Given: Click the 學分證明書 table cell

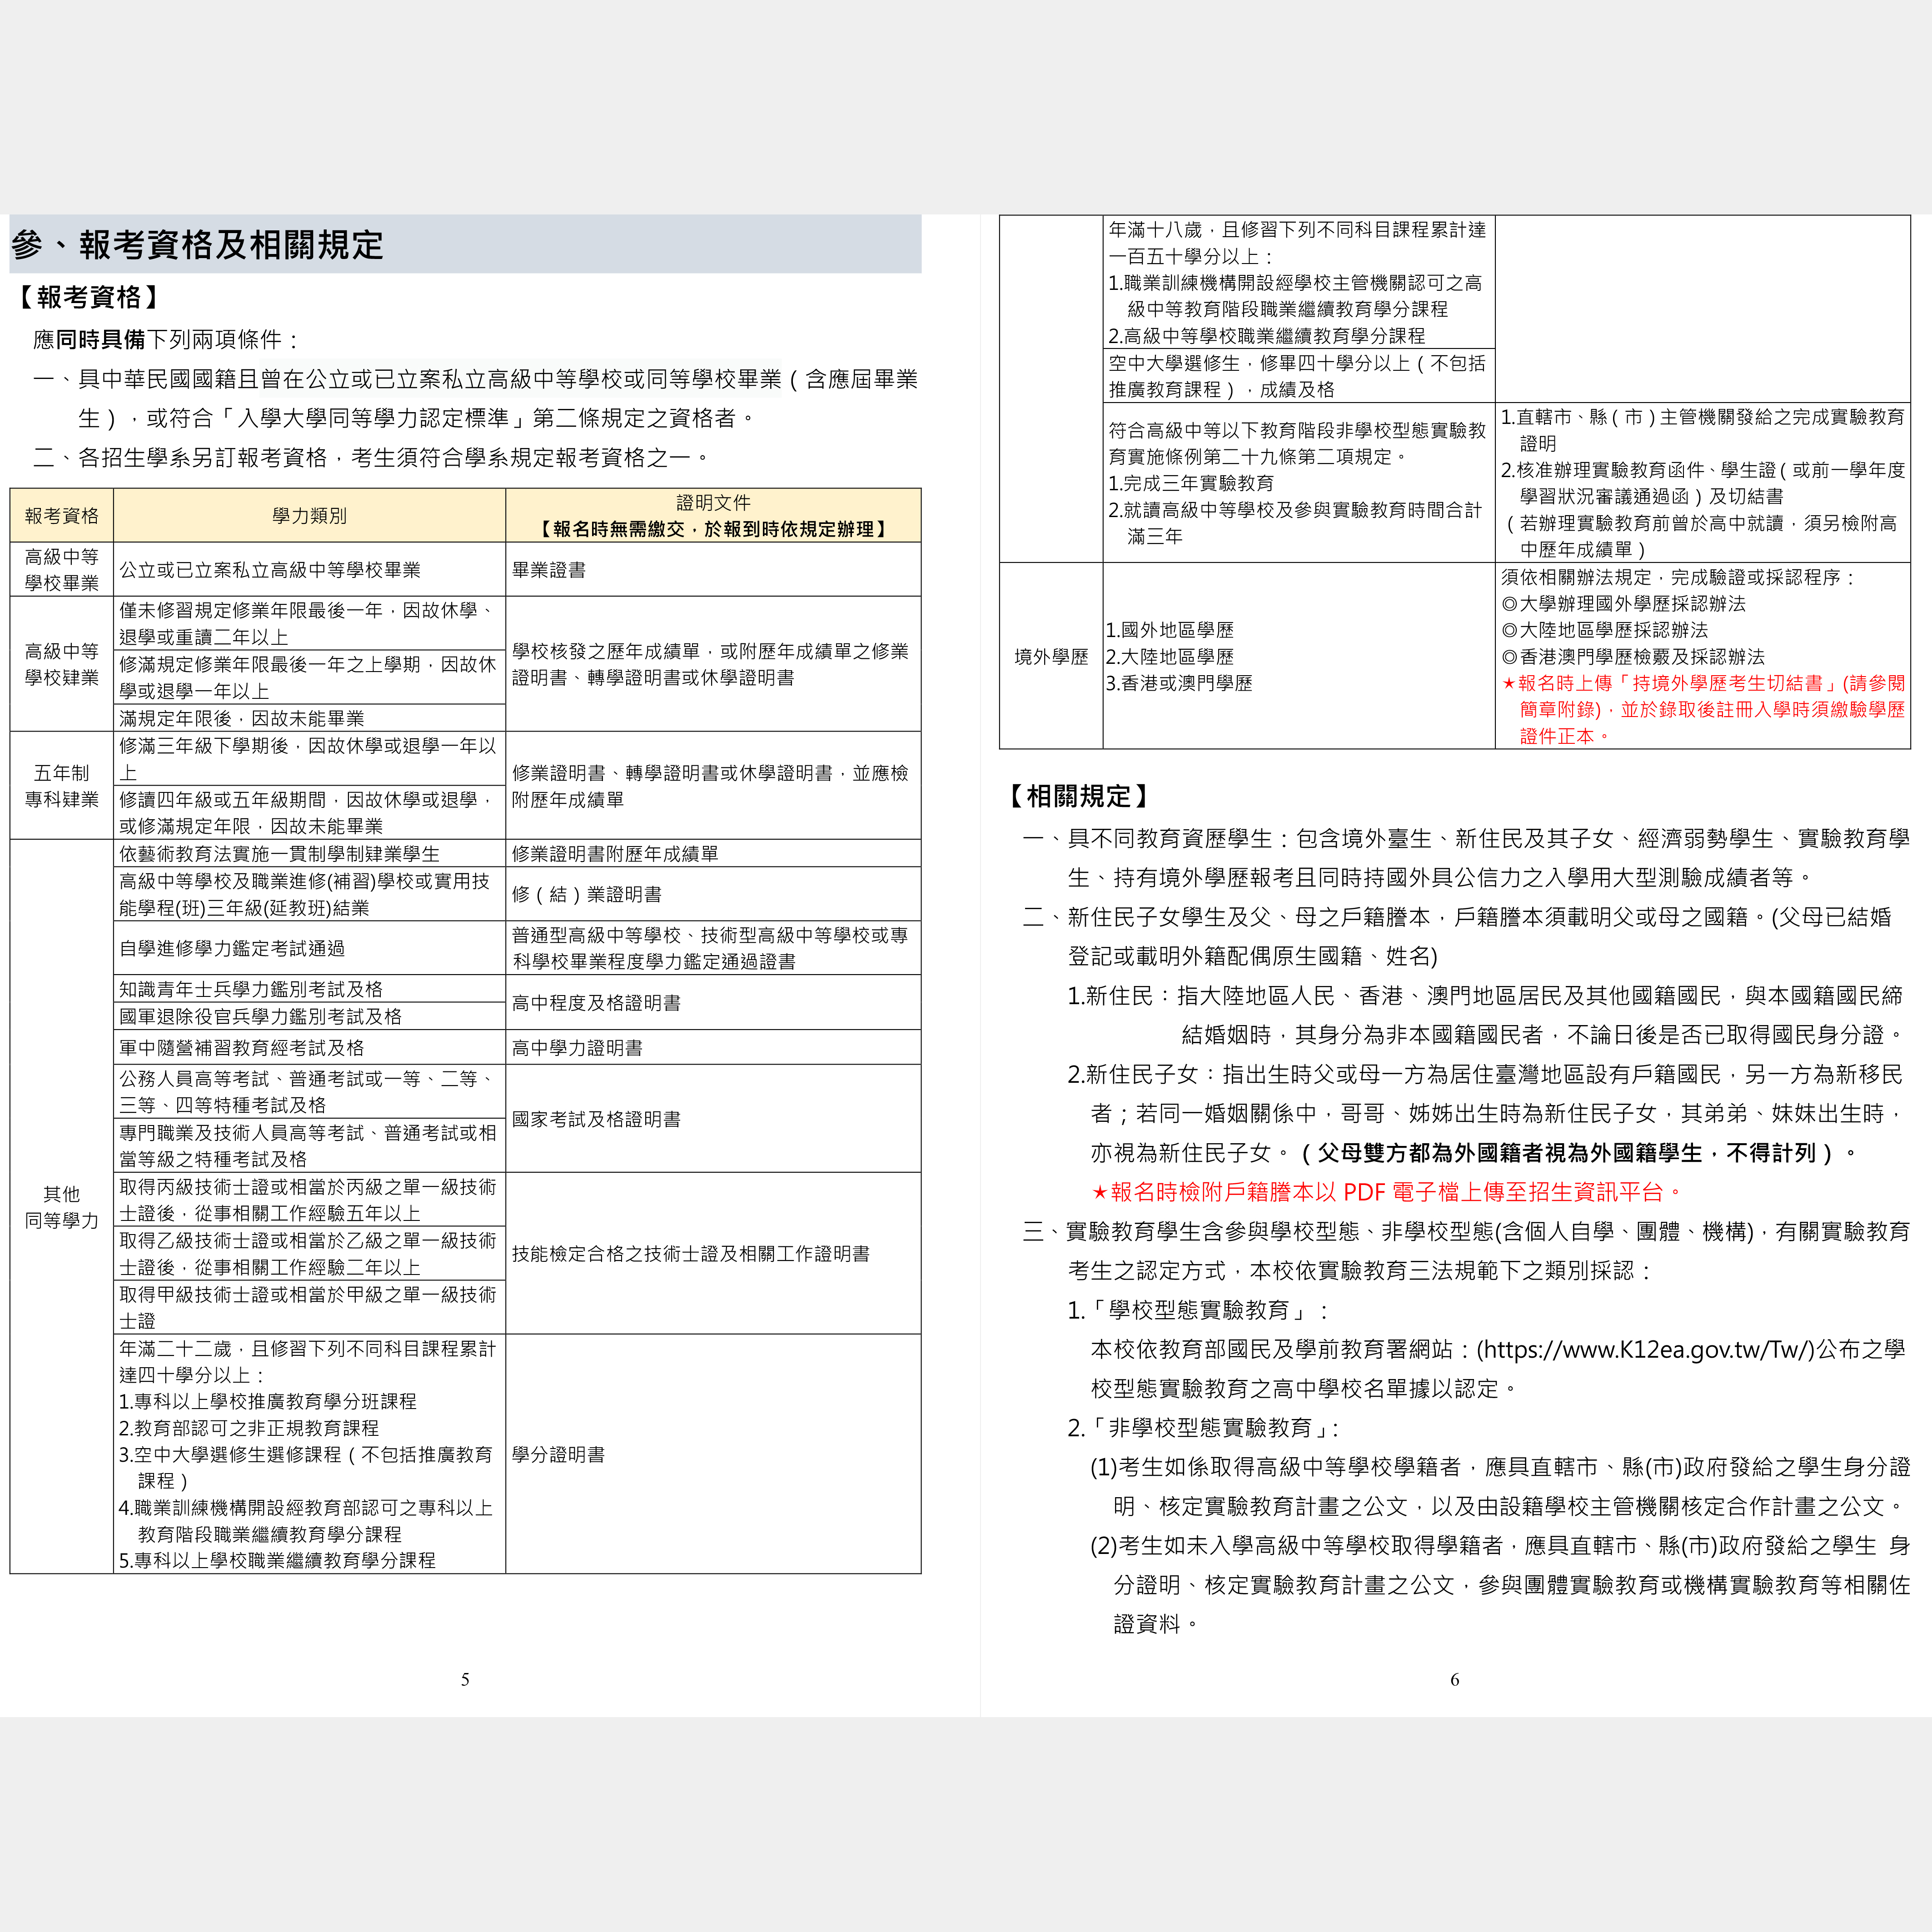Looking at the screenshot, I should click(558, 1454).
